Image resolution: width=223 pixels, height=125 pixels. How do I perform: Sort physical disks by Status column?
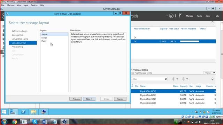tap(176, 86)
